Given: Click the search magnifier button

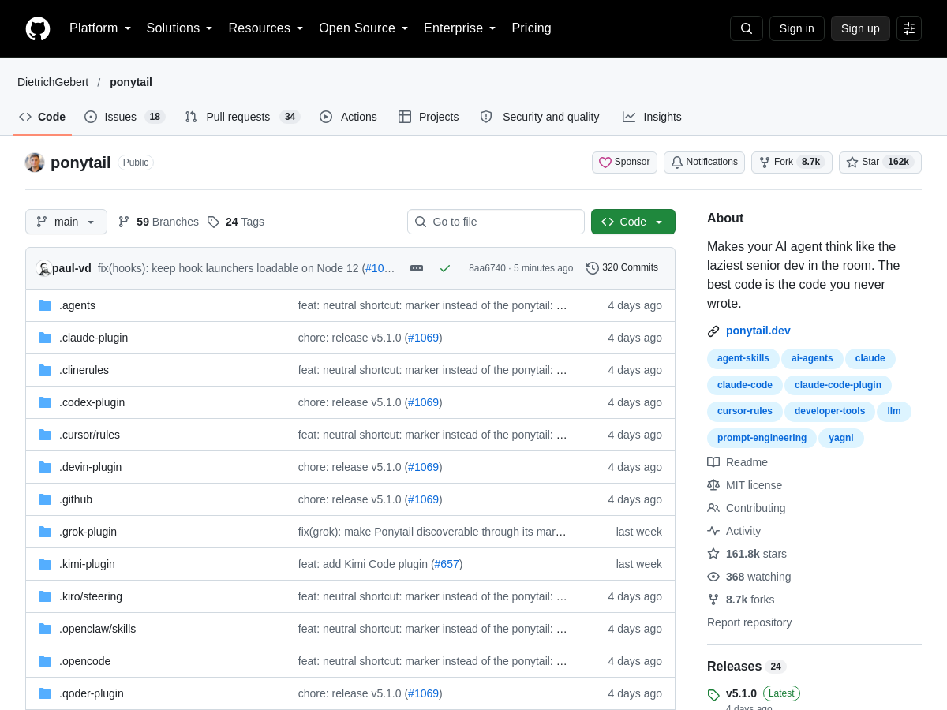Looking at the screenshot, I should 747,28.
